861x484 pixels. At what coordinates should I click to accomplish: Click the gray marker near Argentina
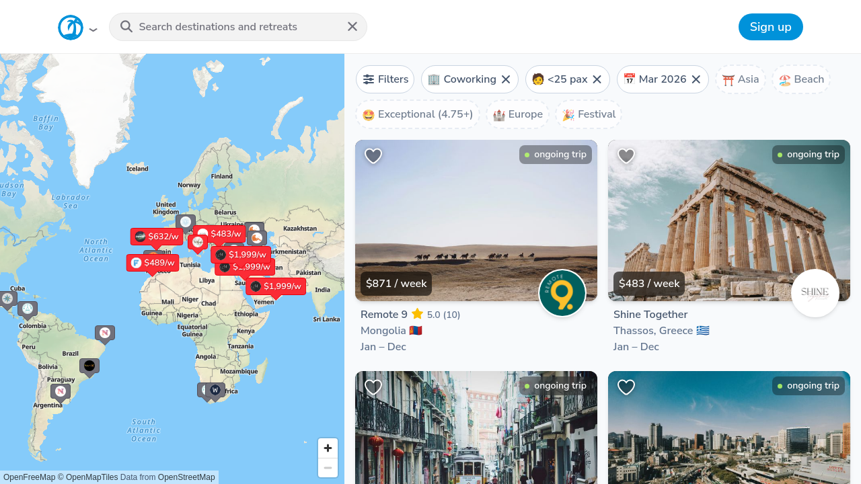point(61,392)
